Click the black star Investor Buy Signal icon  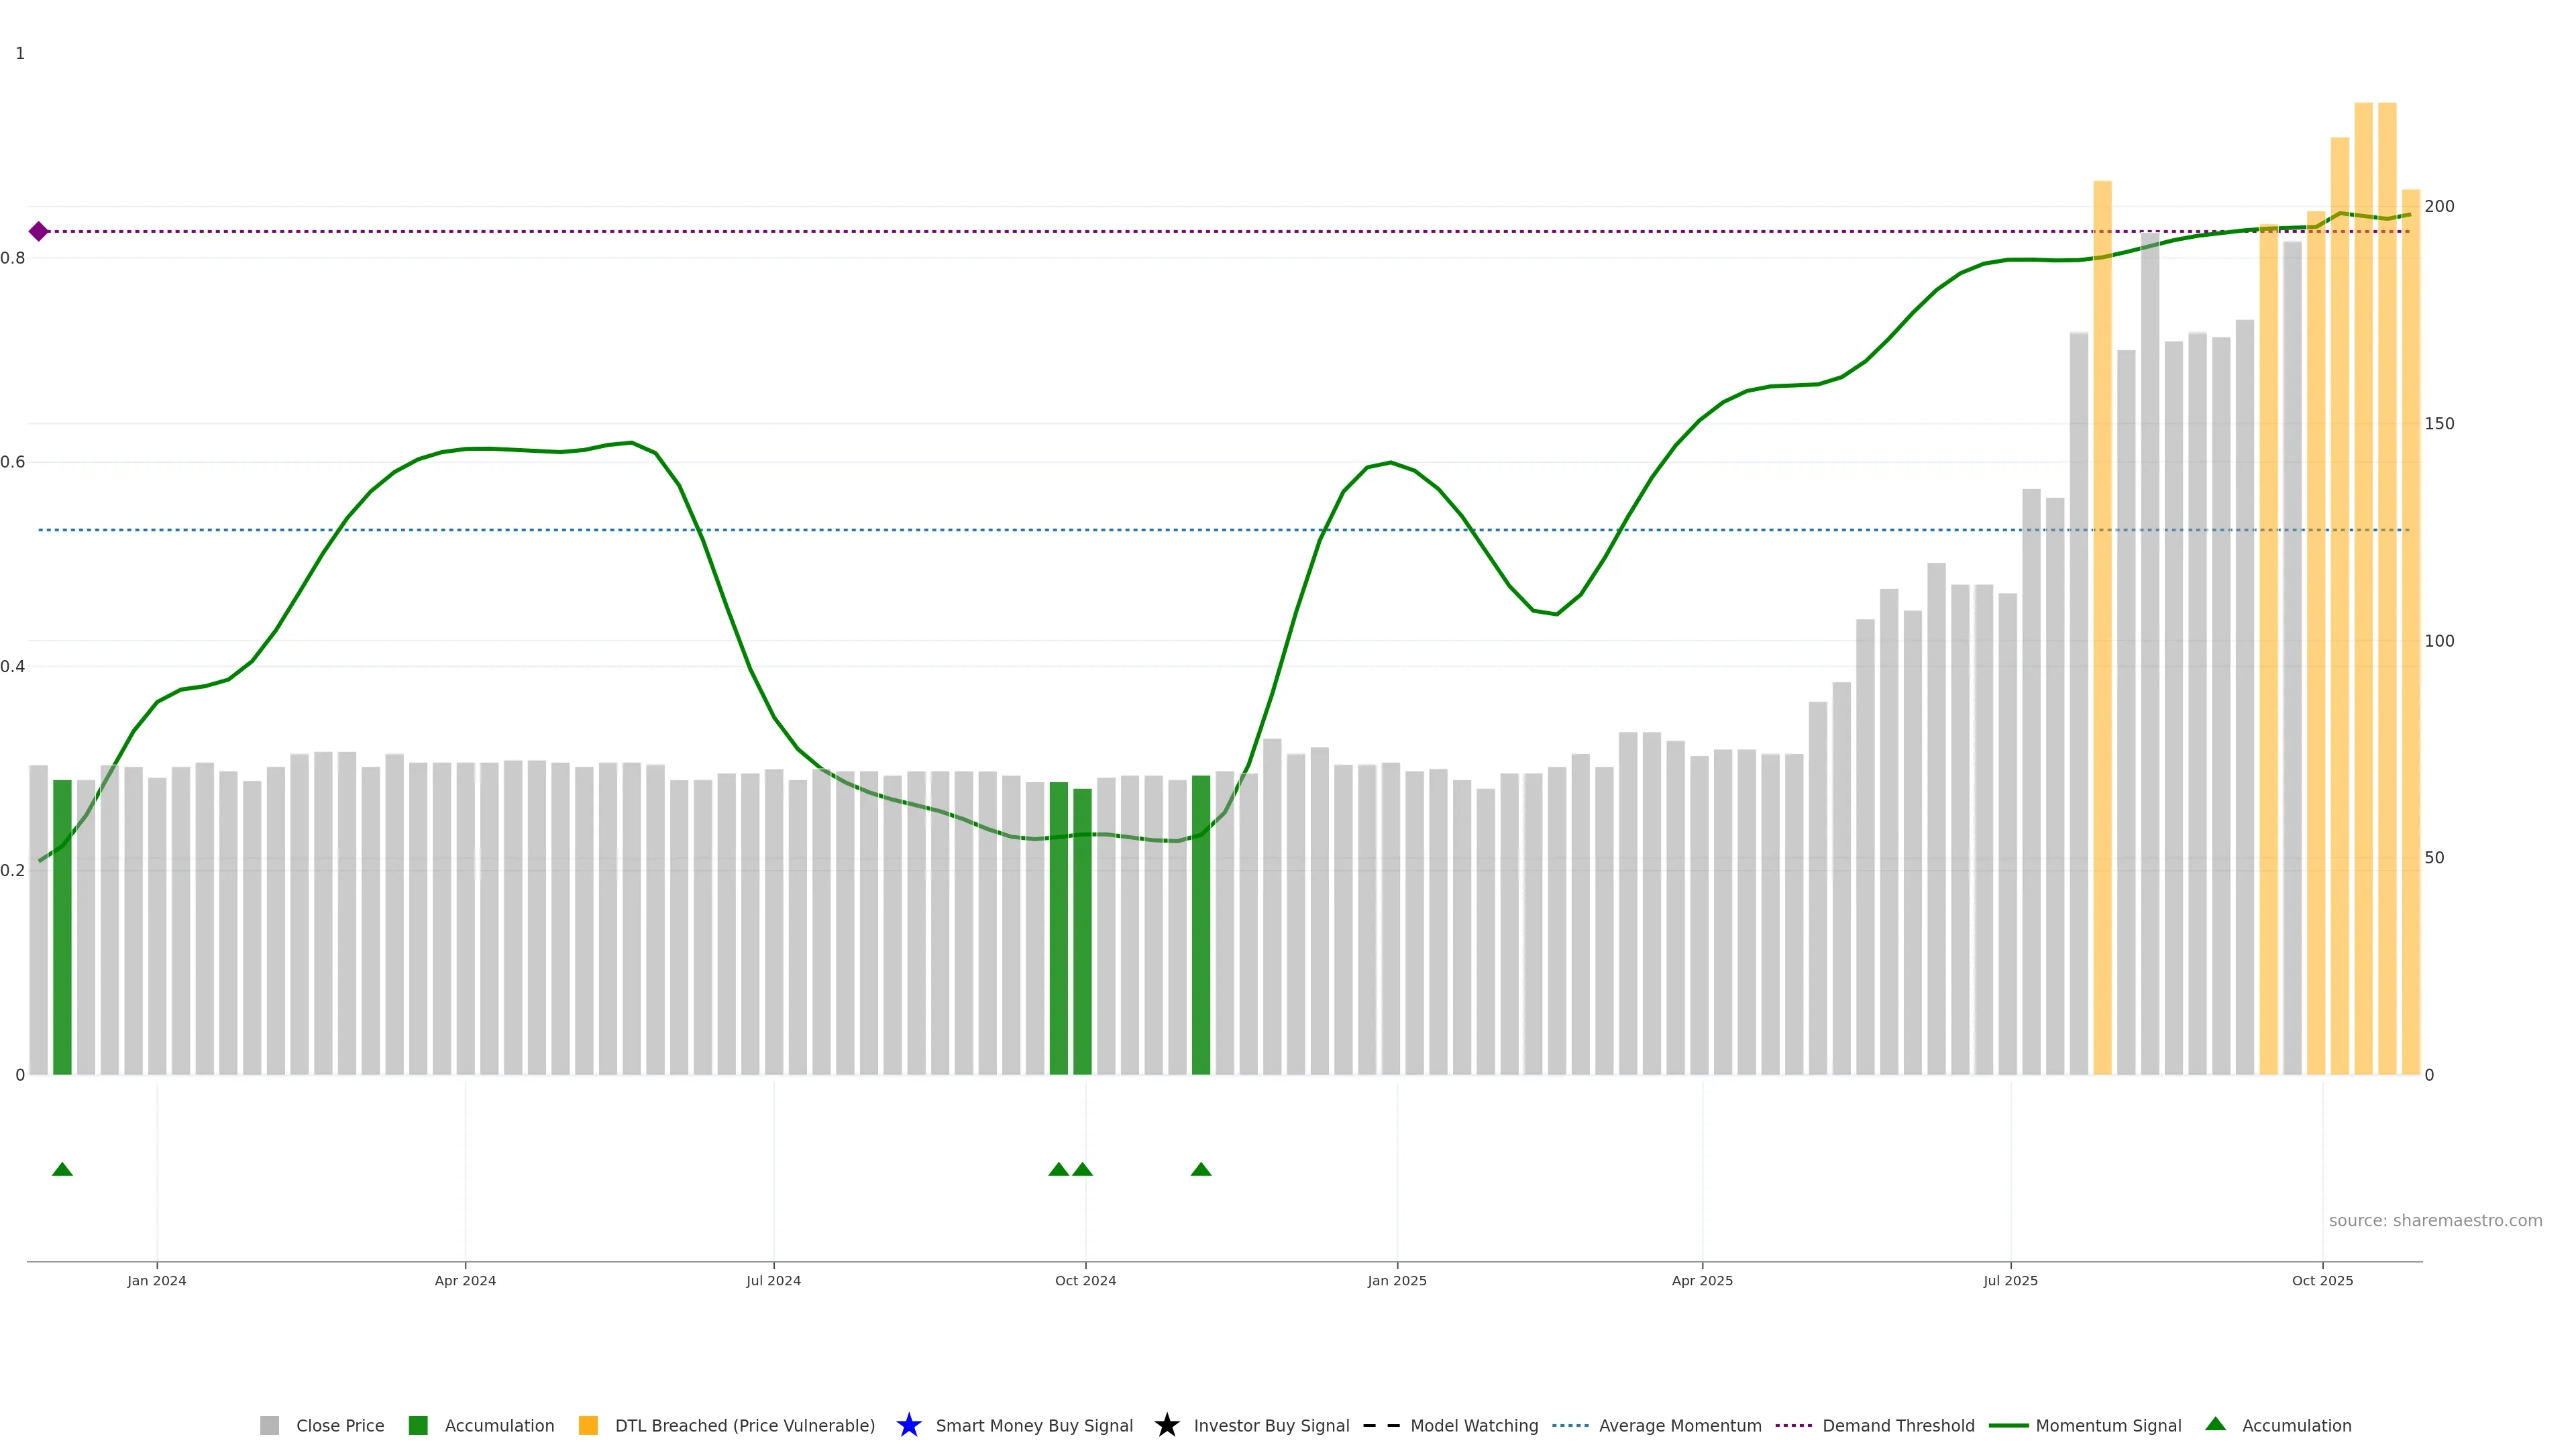1166,1425
